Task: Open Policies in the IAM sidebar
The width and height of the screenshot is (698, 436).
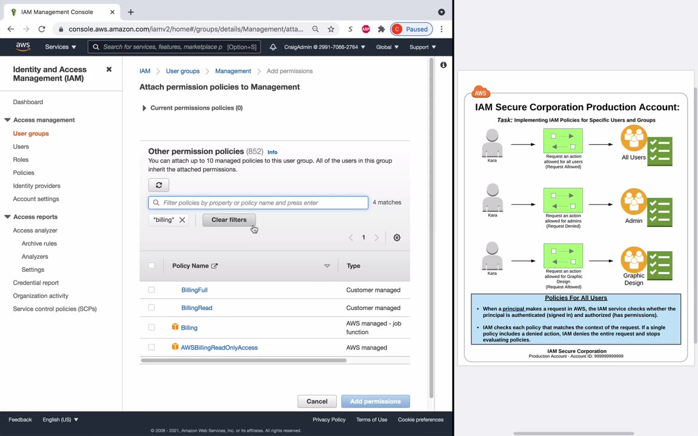Action: click(x=24, y=173)
